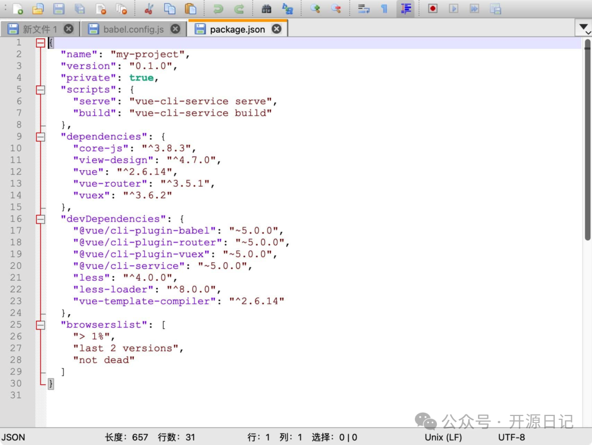Close the 新文件 1 tab
Viewport: 592px width, 445px height.
pos(69,28)
